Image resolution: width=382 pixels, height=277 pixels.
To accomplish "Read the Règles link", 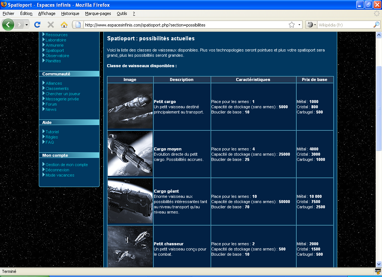I will (51, 137).
